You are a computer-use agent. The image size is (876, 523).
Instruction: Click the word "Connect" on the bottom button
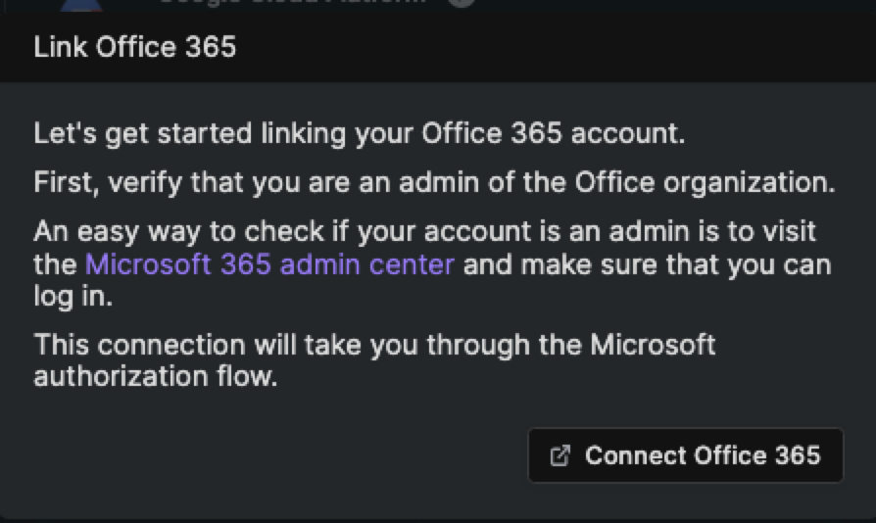(635, 455)
